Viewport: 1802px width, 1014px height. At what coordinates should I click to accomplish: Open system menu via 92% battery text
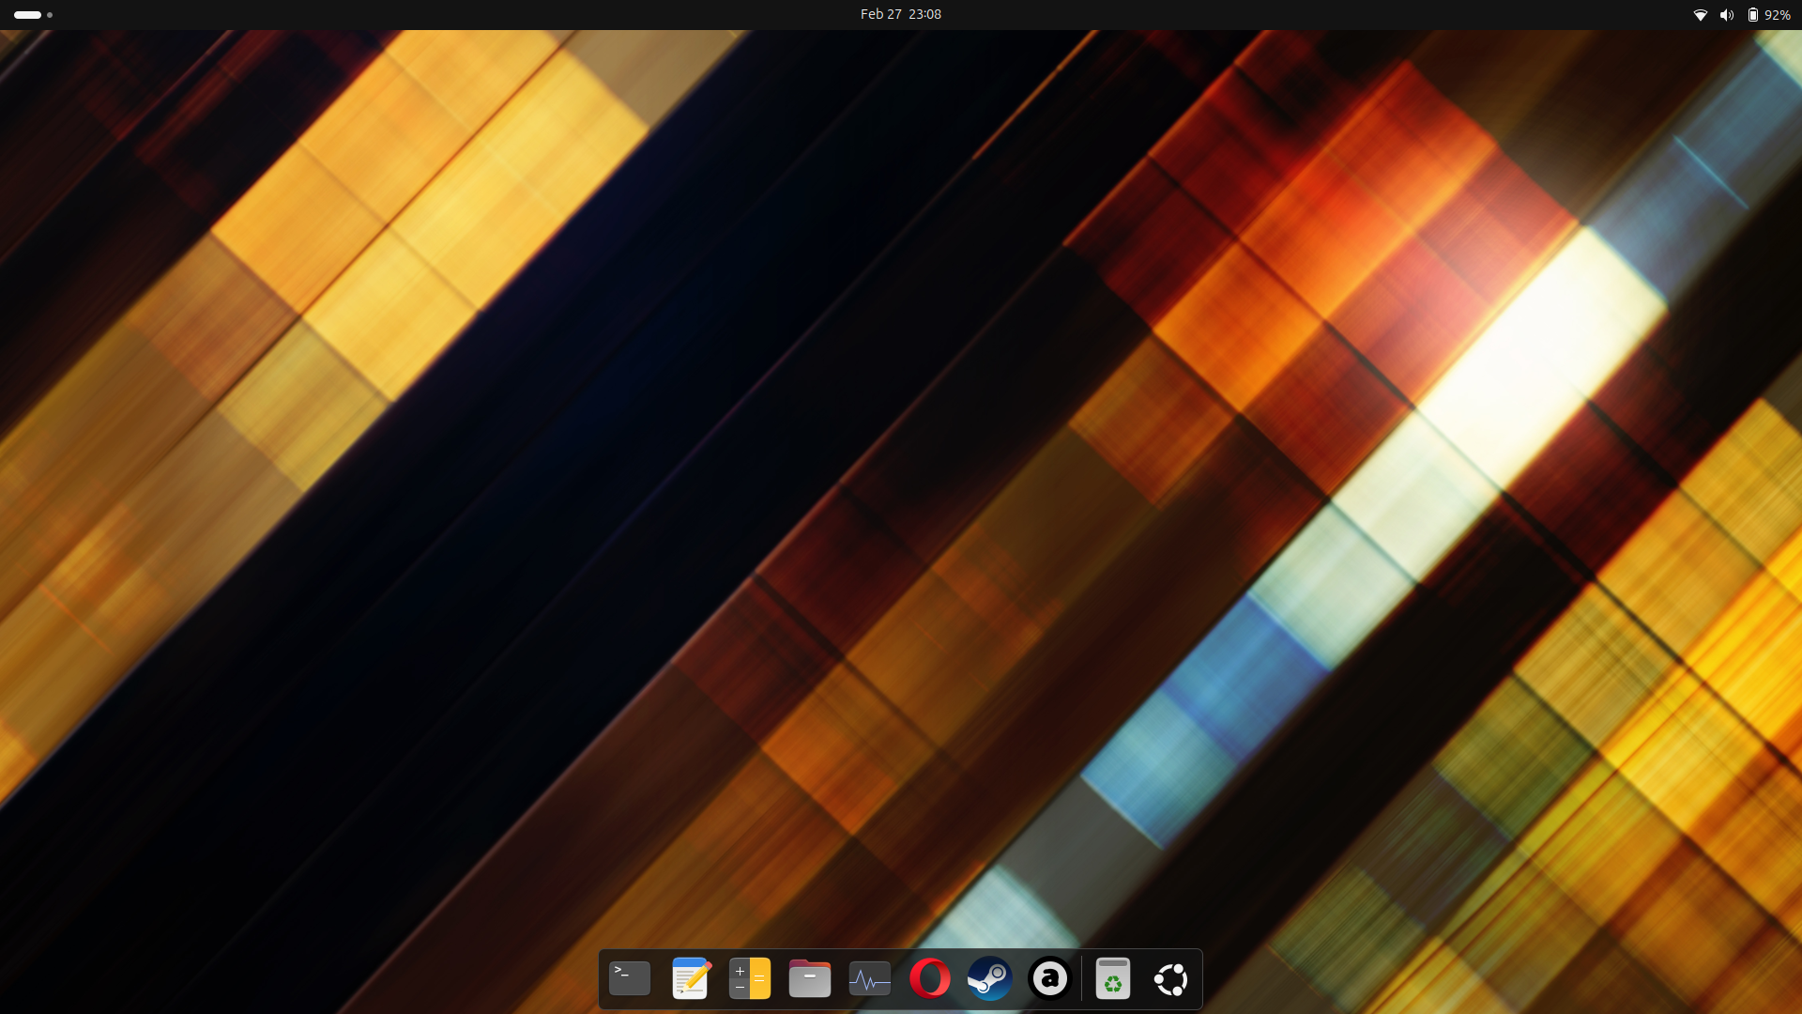[1777, 15]
